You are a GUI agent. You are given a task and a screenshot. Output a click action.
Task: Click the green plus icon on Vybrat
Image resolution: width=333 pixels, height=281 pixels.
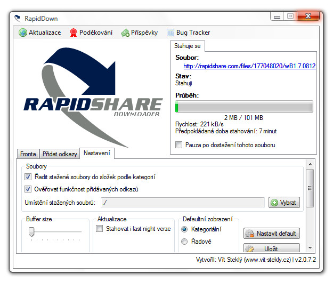click(x=274, y=203)
